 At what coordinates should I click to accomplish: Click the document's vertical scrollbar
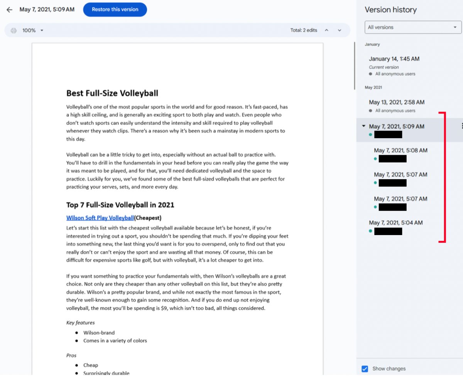(354, 66)
